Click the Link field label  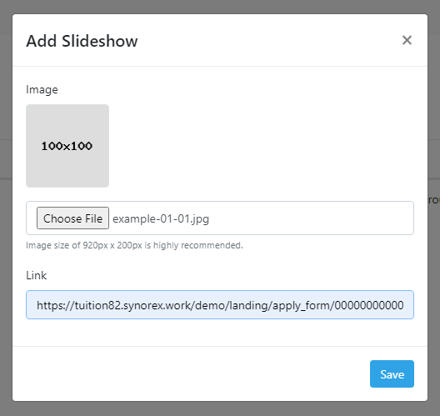point(36,275)
